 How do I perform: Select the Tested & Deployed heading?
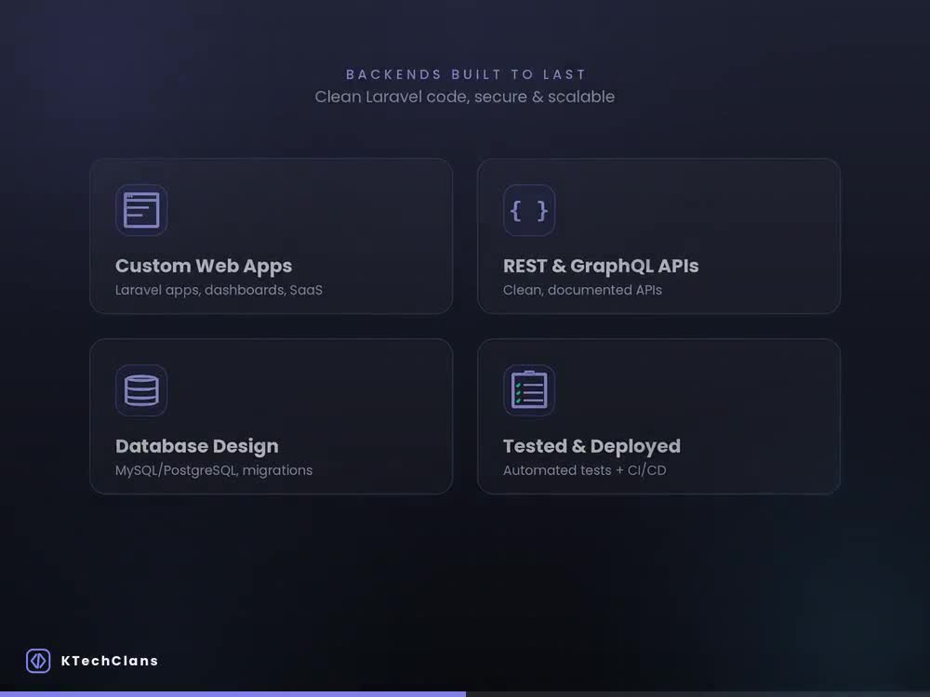tap(591, 446)
